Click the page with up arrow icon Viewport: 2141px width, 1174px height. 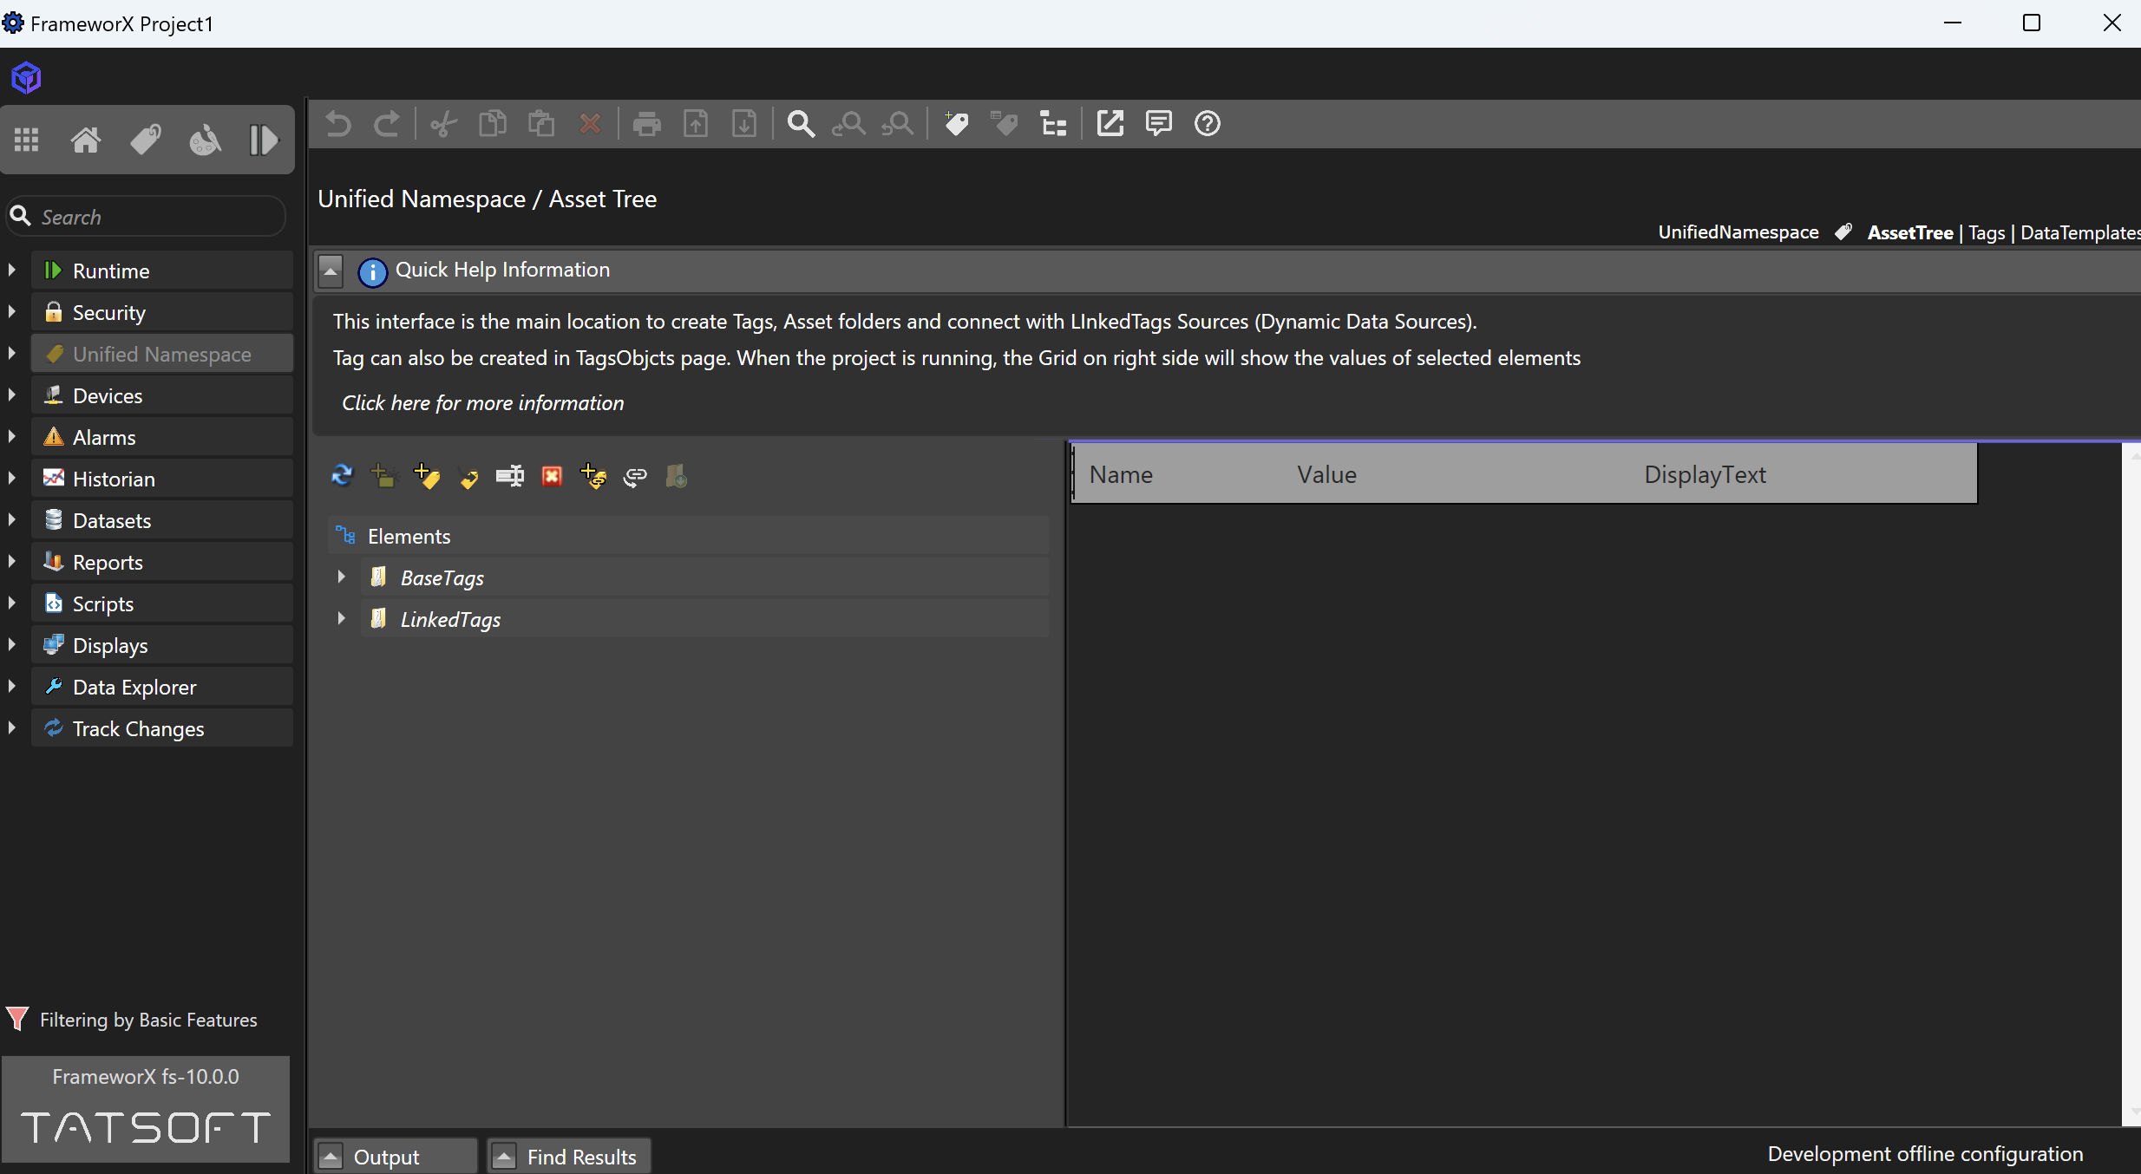(696, 124)
